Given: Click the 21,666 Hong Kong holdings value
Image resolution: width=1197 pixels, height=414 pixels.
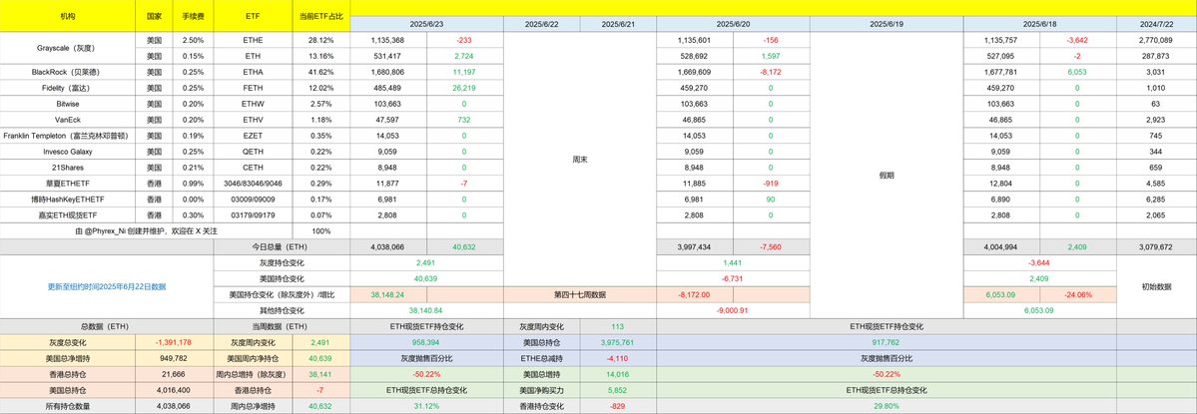Looking at the screenshot, I should coord(174,375).
